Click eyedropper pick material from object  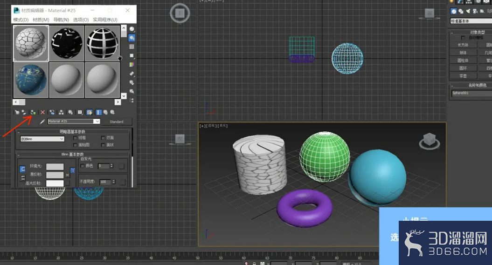tap(42, 122)
